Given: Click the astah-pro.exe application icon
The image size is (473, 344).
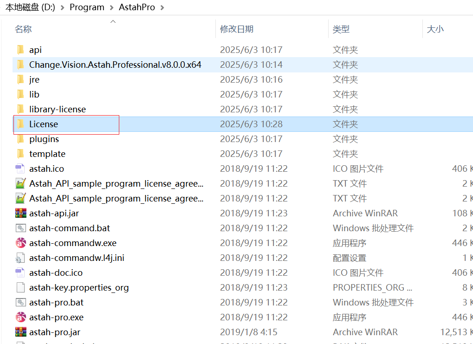Looking at the screenshot, I should click(x=20, y=317).
